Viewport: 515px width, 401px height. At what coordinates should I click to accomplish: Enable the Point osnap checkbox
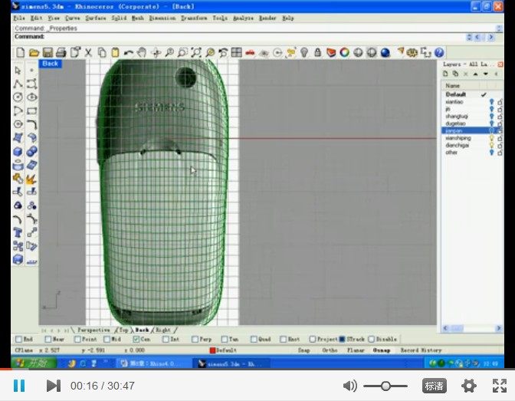pos(77,339)
